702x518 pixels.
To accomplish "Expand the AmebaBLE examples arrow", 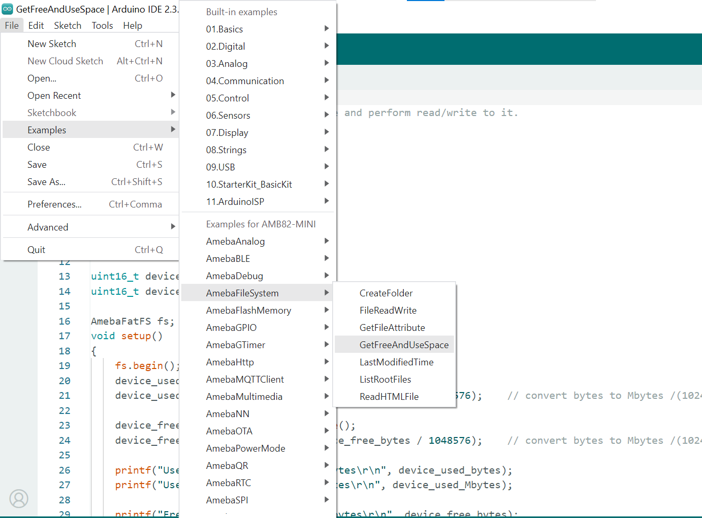I will 326,258.
